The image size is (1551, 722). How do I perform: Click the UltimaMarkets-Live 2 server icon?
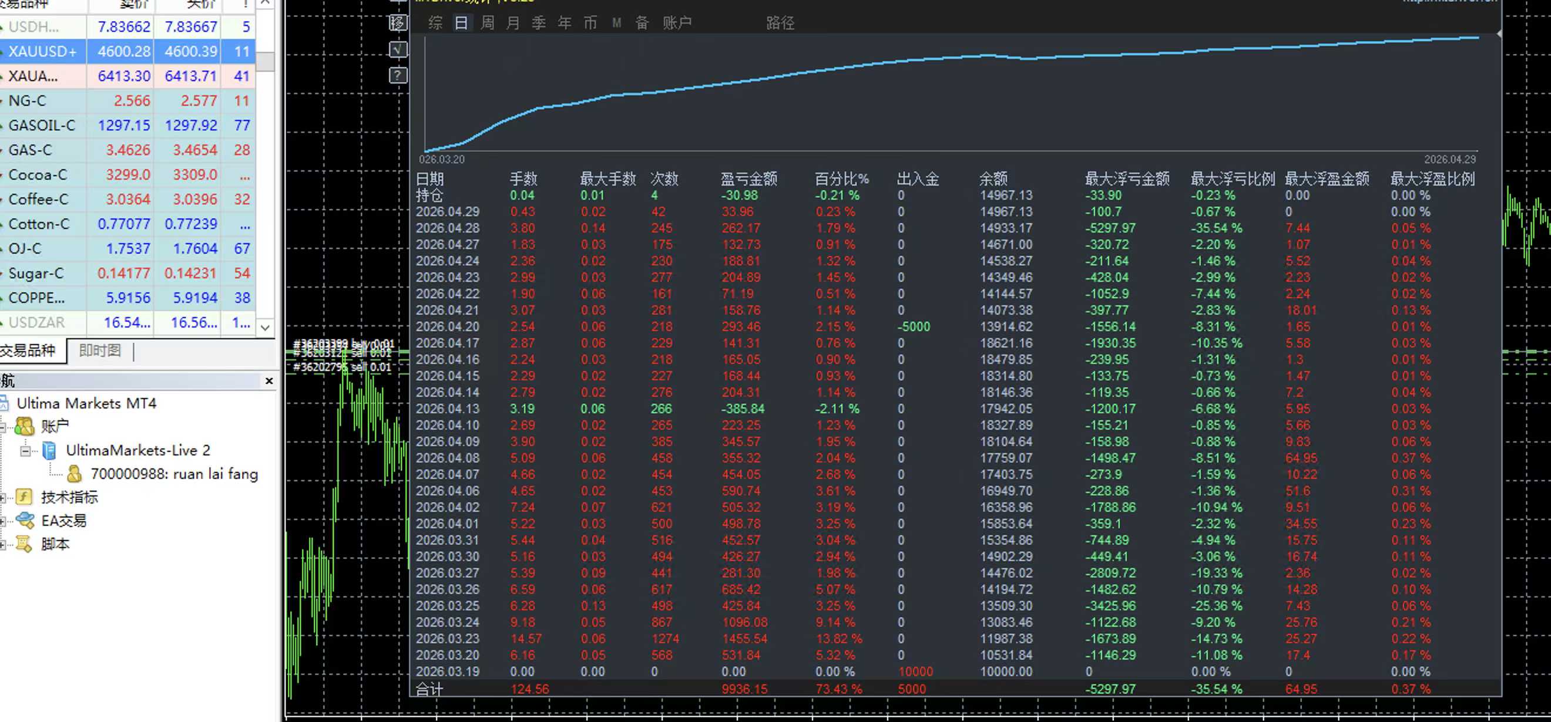(x=49, y=450)
